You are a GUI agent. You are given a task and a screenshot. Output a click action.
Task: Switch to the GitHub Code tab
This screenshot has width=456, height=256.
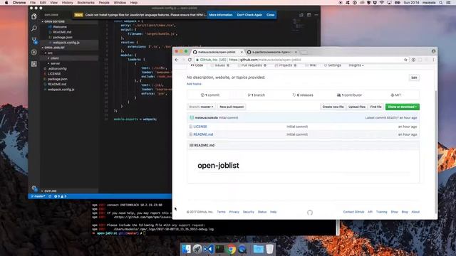tap(197, 65)
